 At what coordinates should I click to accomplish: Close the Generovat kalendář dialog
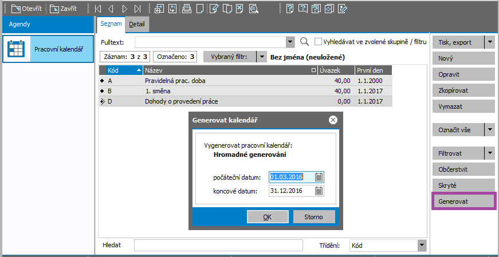(x=333, y=120)
